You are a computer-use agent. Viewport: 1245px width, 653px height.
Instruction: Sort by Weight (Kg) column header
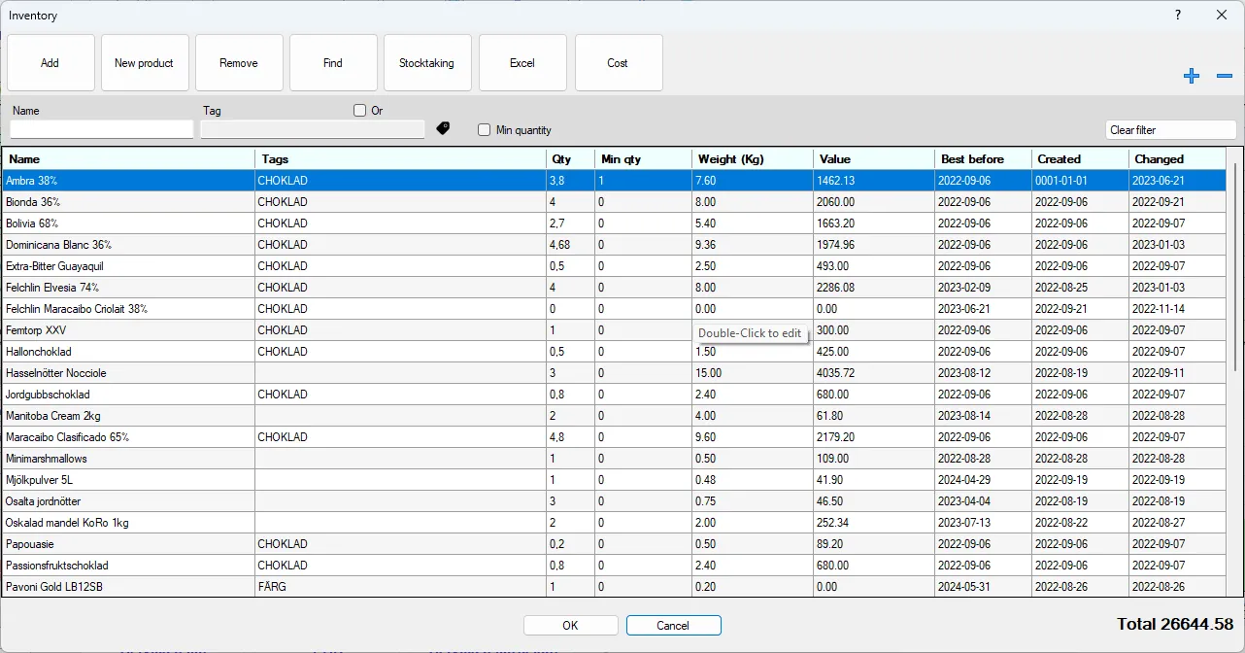click(753, 159)
